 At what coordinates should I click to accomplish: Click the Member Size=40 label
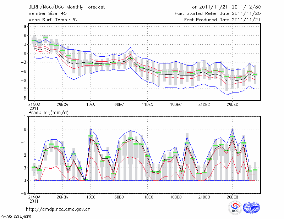(45, 13)
